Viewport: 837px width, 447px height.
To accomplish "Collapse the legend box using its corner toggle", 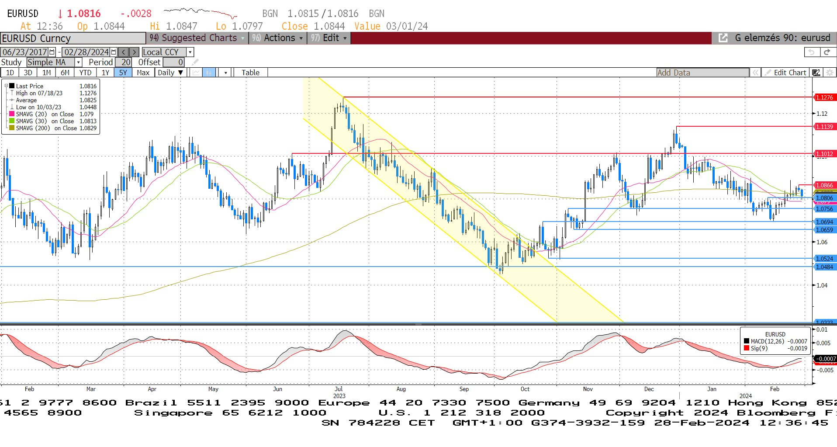I will 6,86.
